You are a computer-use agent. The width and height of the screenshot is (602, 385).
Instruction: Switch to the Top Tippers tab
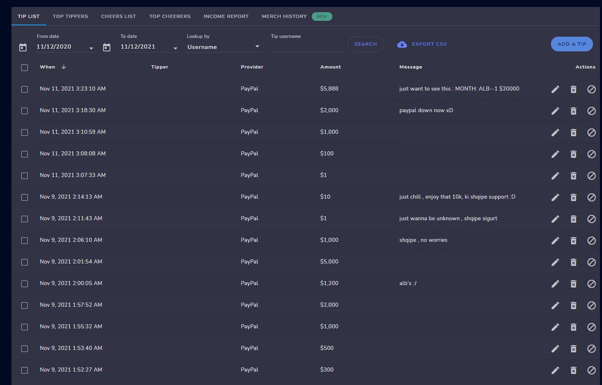point(70,16)
